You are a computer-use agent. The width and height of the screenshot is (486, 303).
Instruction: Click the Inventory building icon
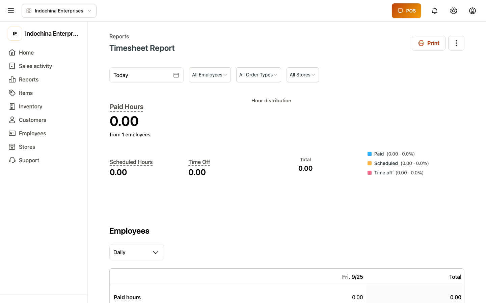(12, 106)
